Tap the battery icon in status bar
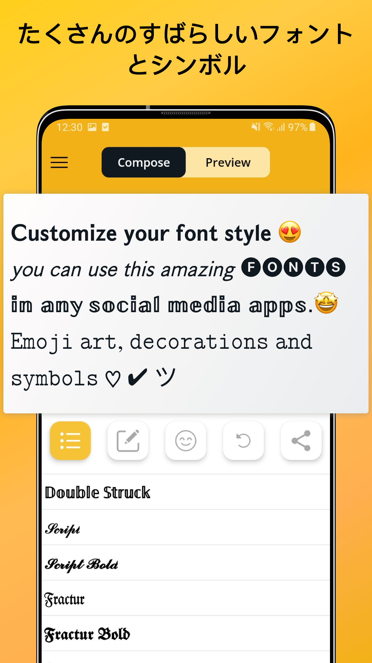This screenshot has width=372, height=663. point(312,127)
